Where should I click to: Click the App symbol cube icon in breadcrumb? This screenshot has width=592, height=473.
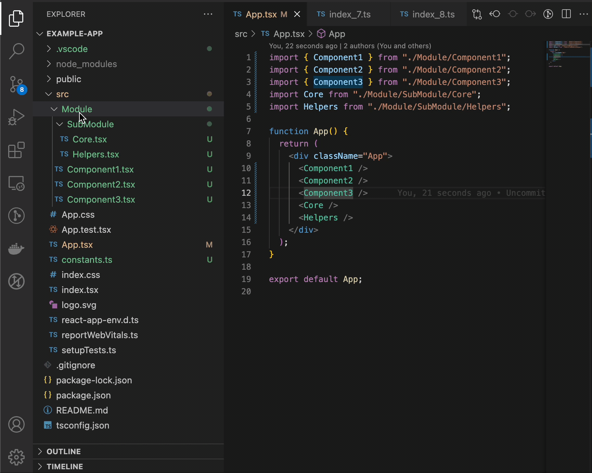(x=321, y=34)
